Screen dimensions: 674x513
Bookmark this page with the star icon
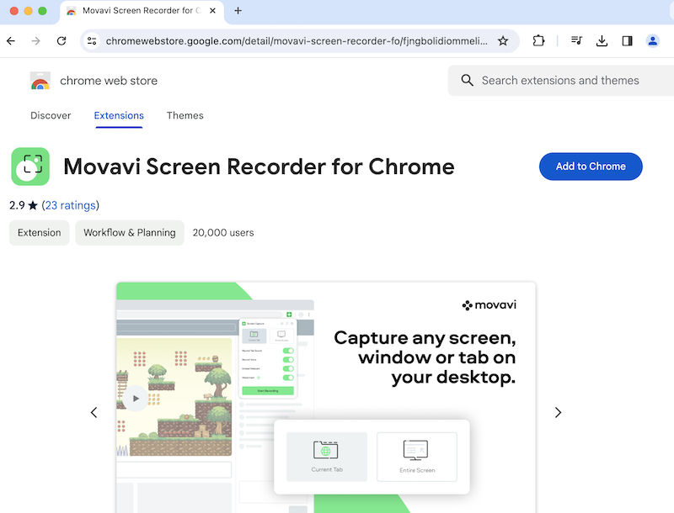(x=503, y=40)
